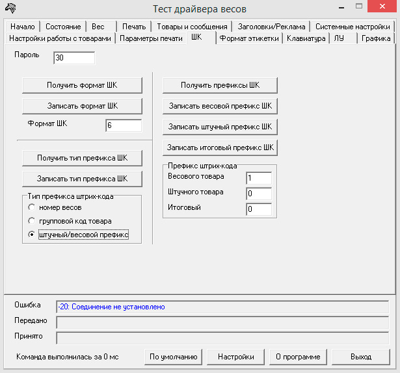Click the Ошибка field showing connection error
This screenshot has height=373, width=400.
coord(222,307)
